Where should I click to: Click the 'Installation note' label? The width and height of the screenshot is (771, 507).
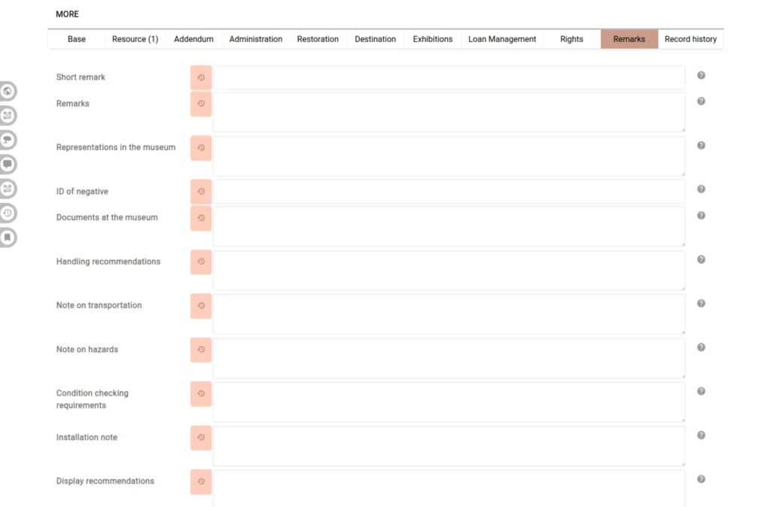[x=87, y=437]
